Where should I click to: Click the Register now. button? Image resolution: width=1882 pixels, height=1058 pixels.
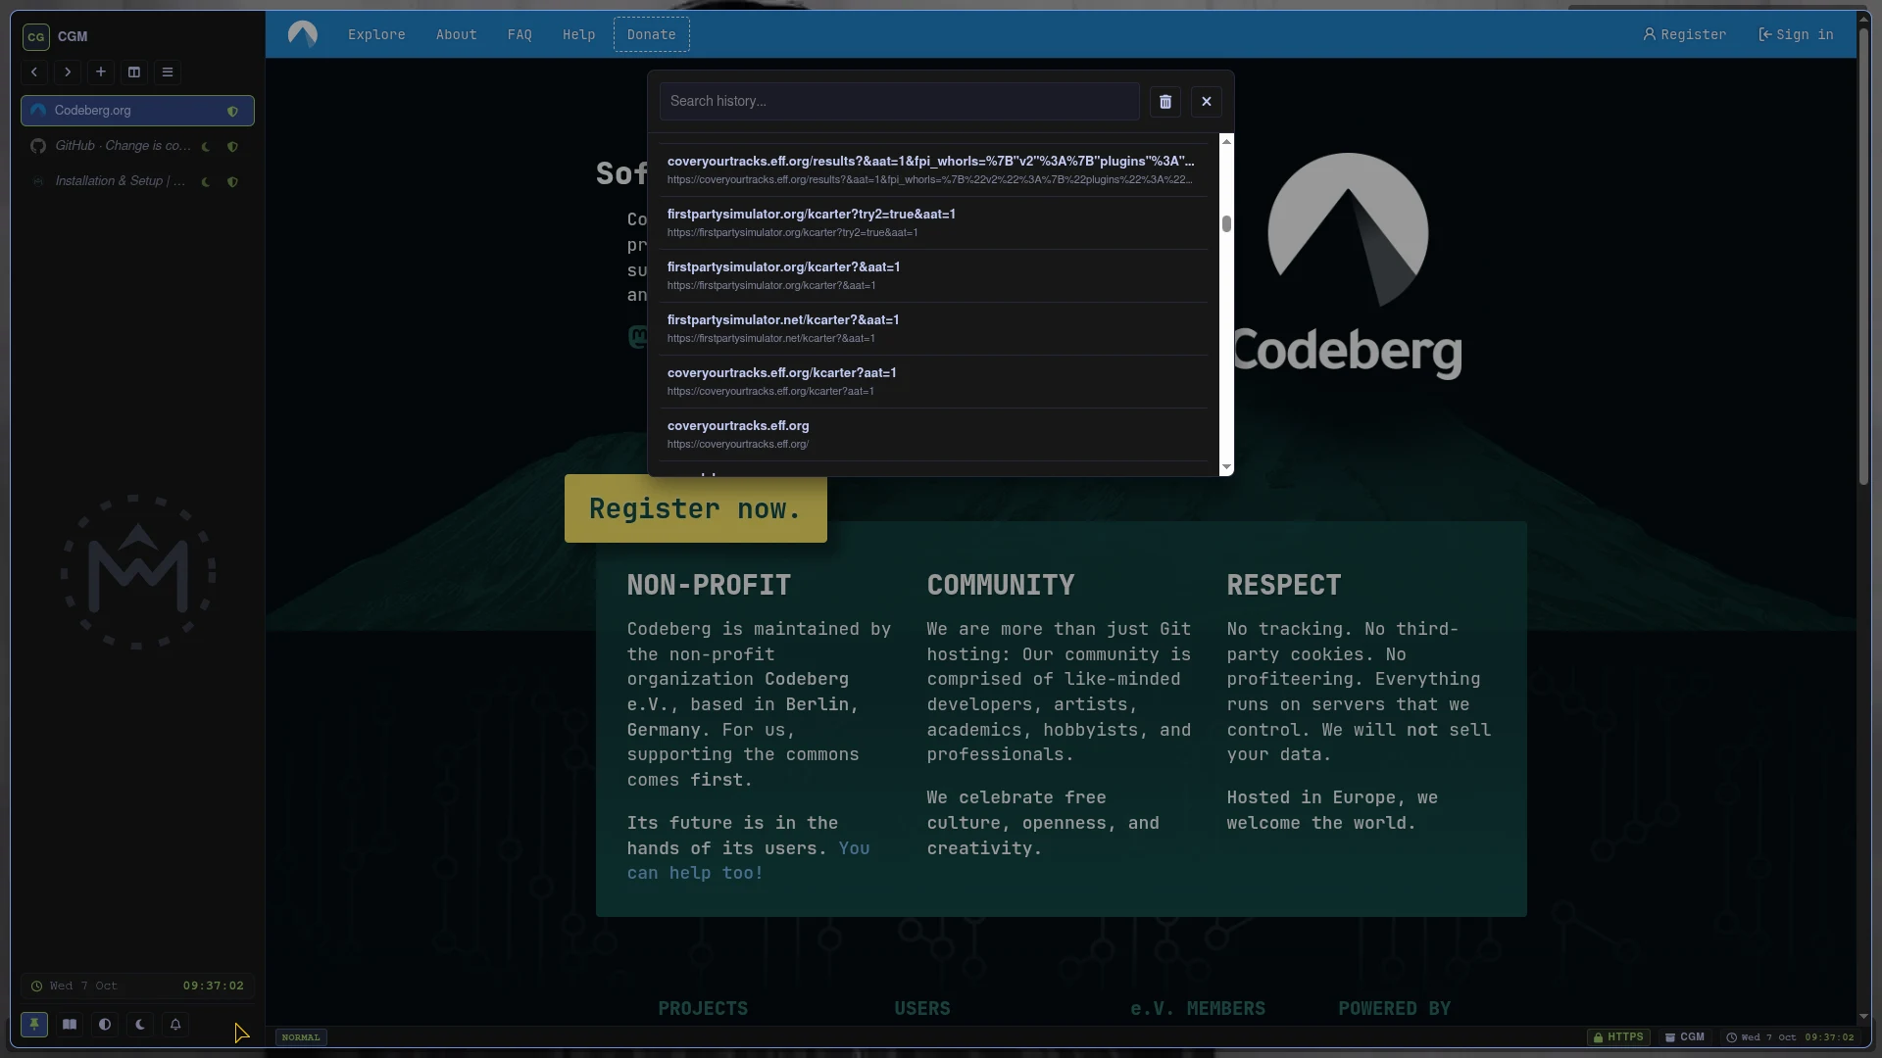click(x=696, y=508)
